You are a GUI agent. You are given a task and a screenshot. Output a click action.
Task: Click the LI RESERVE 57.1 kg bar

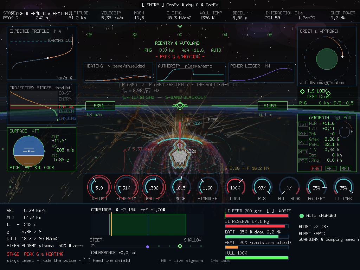click(256, 226)
